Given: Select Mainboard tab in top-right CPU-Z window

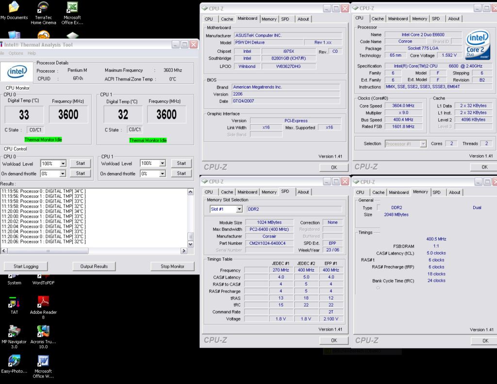Looking at the screenshot, I should pyautogui.click(x=398, y=19).
